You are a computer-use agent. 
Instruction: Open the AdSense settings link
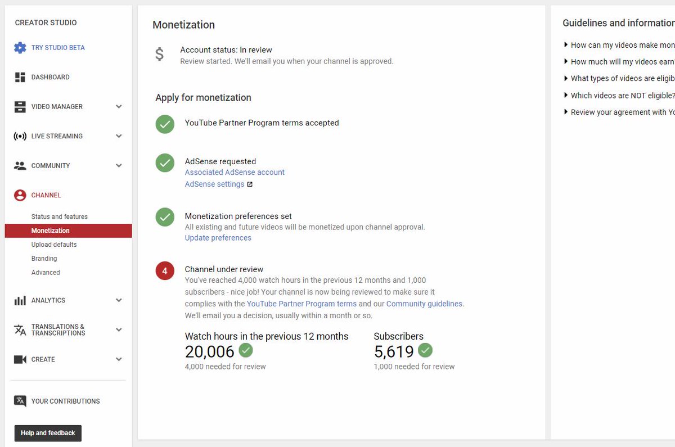(215, 184)
